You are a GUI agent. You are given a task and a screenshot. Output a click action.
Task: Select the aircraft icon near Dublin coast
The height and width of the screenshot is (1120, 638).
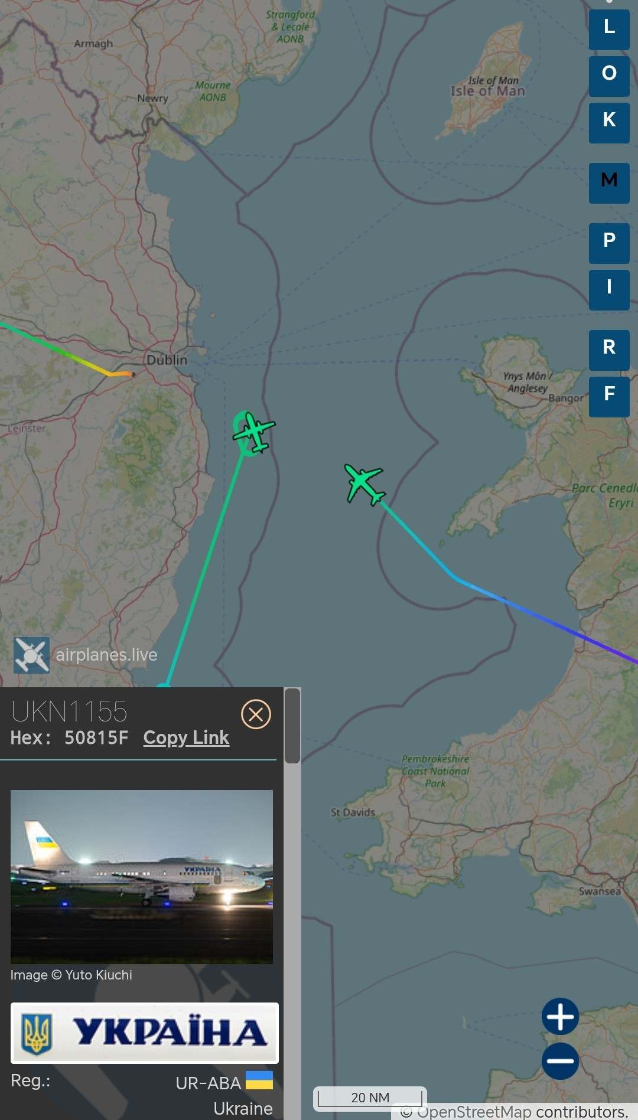[x=254, y=433]
